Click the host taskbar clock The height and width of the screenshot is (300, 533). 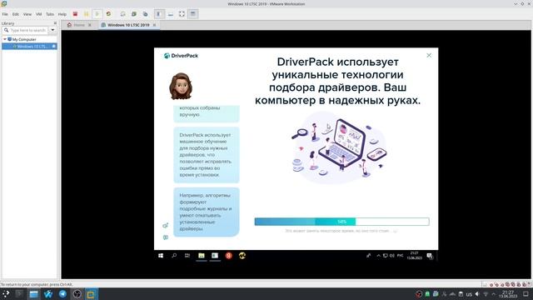coord(508,294)
